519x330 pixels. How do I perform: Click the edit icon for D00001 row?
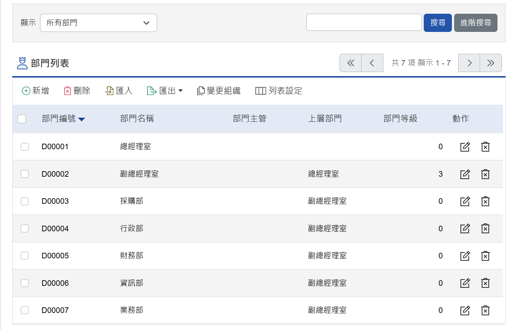click(x=465, y=147)
